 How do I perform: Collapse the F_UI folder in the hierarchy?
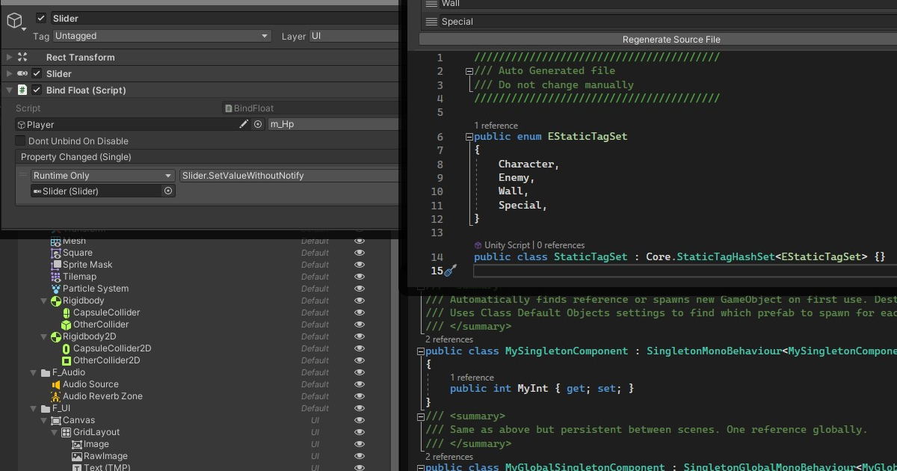click(33, 408)
